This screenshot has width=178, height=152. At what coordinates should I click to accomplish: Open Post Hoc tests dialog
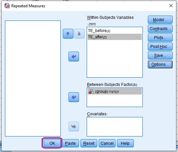[160, 46]
